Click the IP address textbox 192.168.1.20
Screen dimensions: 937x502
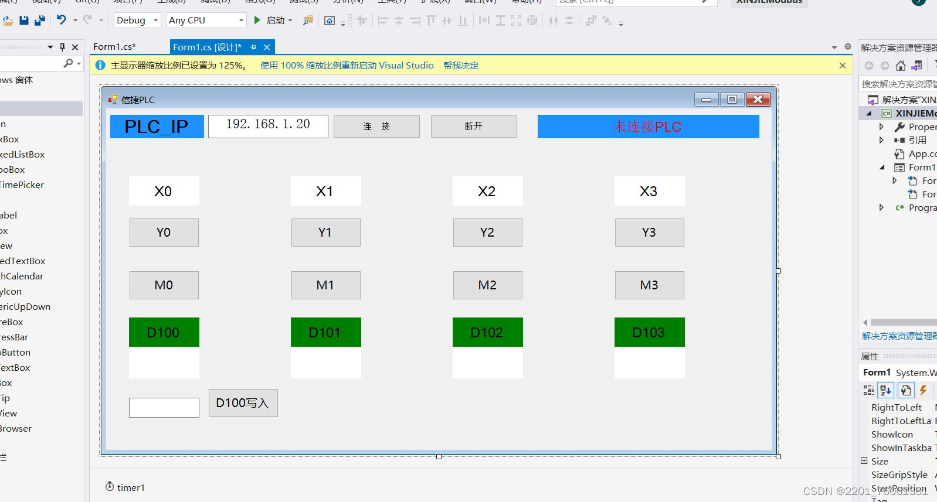(x=268, y=126)
